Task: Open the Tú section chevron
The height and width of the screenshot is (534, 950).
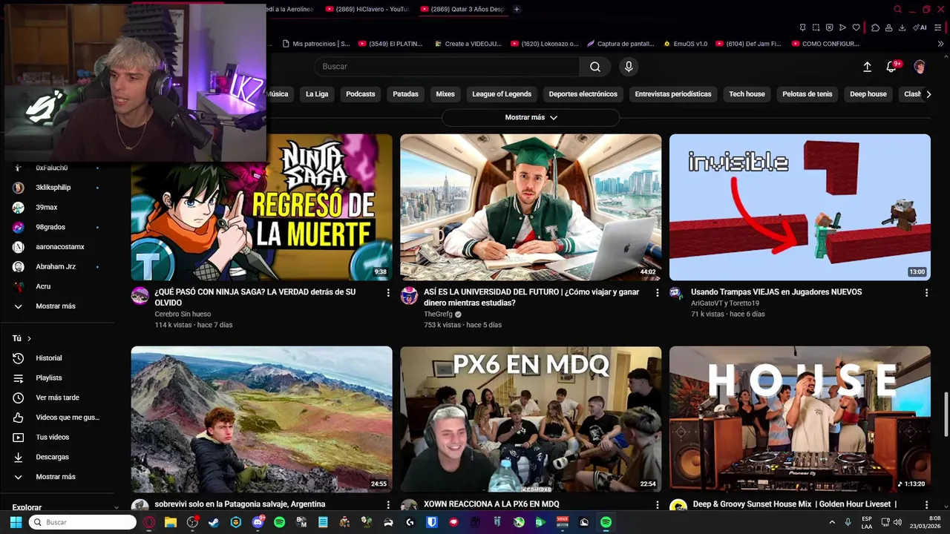Action: pos(30,338)
